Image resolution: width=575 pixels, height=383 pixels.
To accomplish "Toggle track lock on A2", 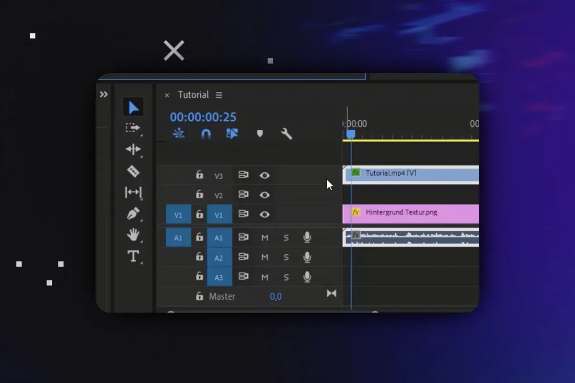I will [199, 257].
